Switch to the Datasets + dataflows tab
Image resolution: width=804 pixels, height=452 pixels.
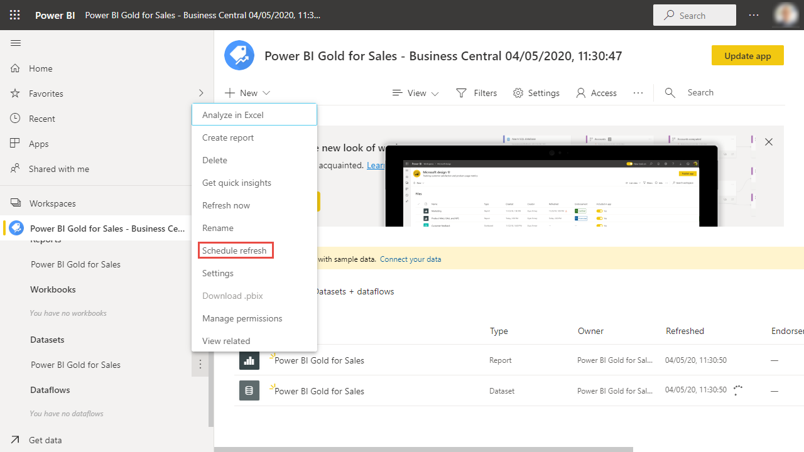(355, 291)
